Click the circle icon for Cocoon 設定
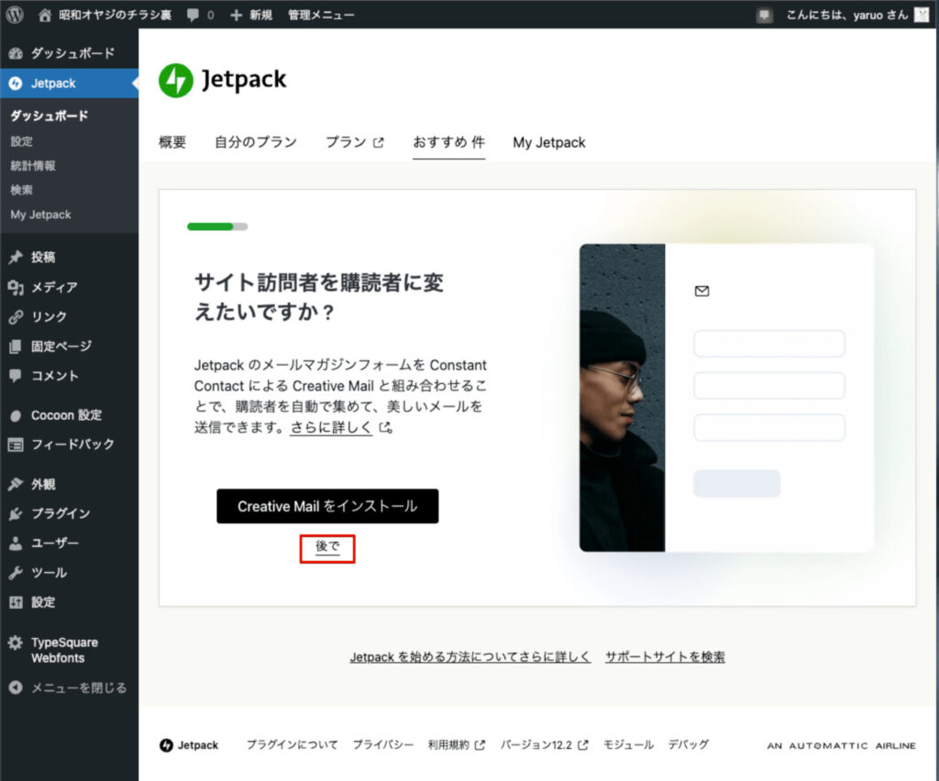939x781 pixels. point(16,415)
